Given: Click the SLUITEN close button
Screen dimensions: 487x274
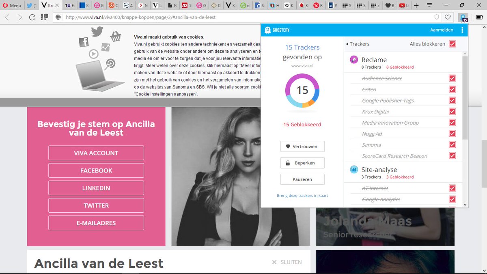Looking at the screenshot, I should (287, 262).
